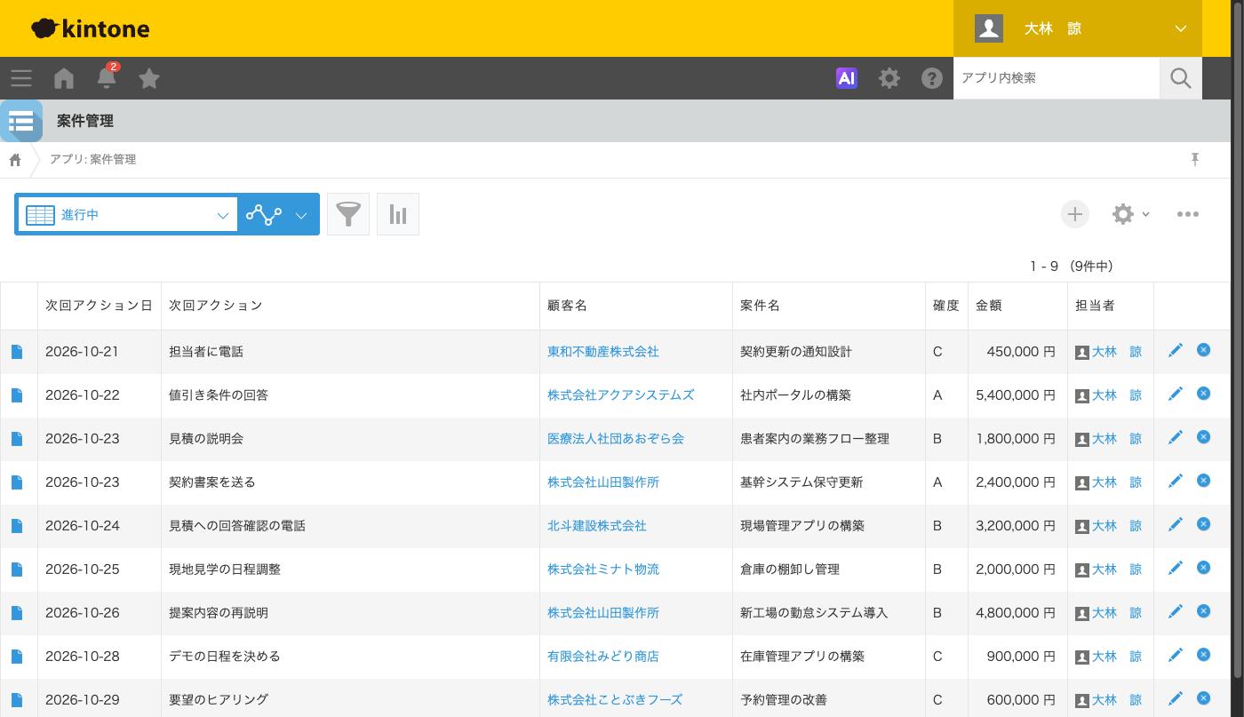This screenshot has height=717, width=1244.
Task: Launch the AI assistant
Action: [x=847, y=78]
